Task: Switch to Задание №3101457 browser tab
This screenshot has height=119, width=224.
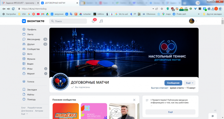Action: [x=20, y=3]
